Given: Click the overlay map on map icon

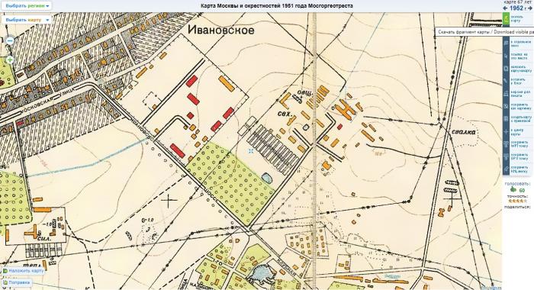Looking at the screenshot, I should point(507,69).
